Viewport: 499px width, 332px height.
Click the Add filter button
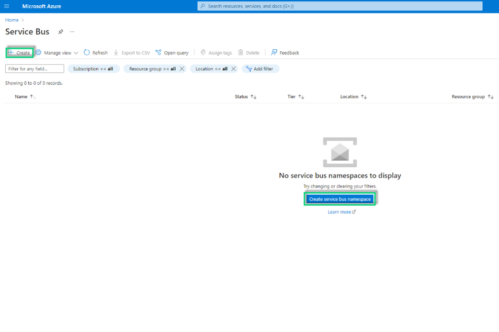(x=260, y=69)
